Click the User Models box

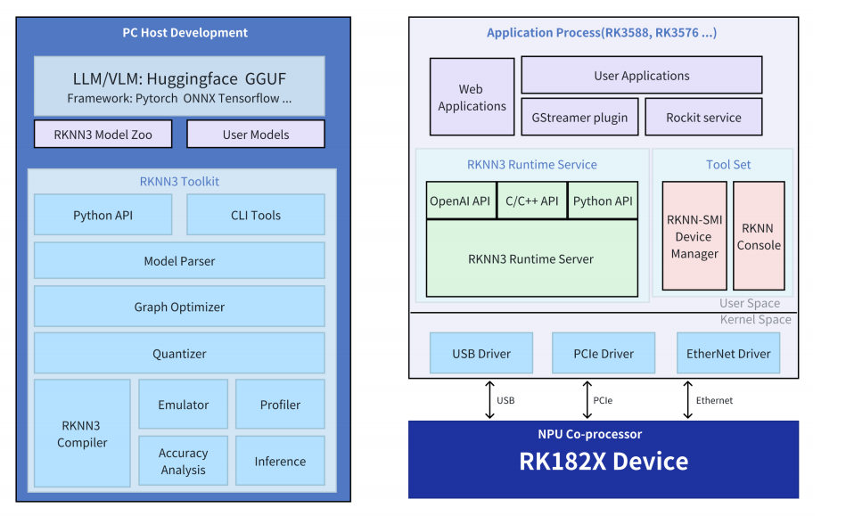[256, 135]
